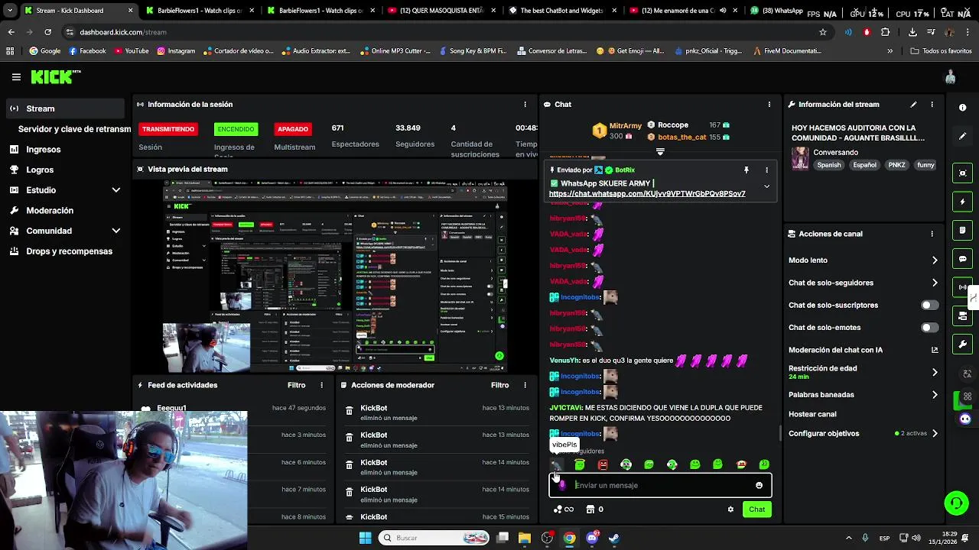Click the PNKZ tag chip
The height and width of the screenshot is (550, 979).
click(x=896, y=165)
